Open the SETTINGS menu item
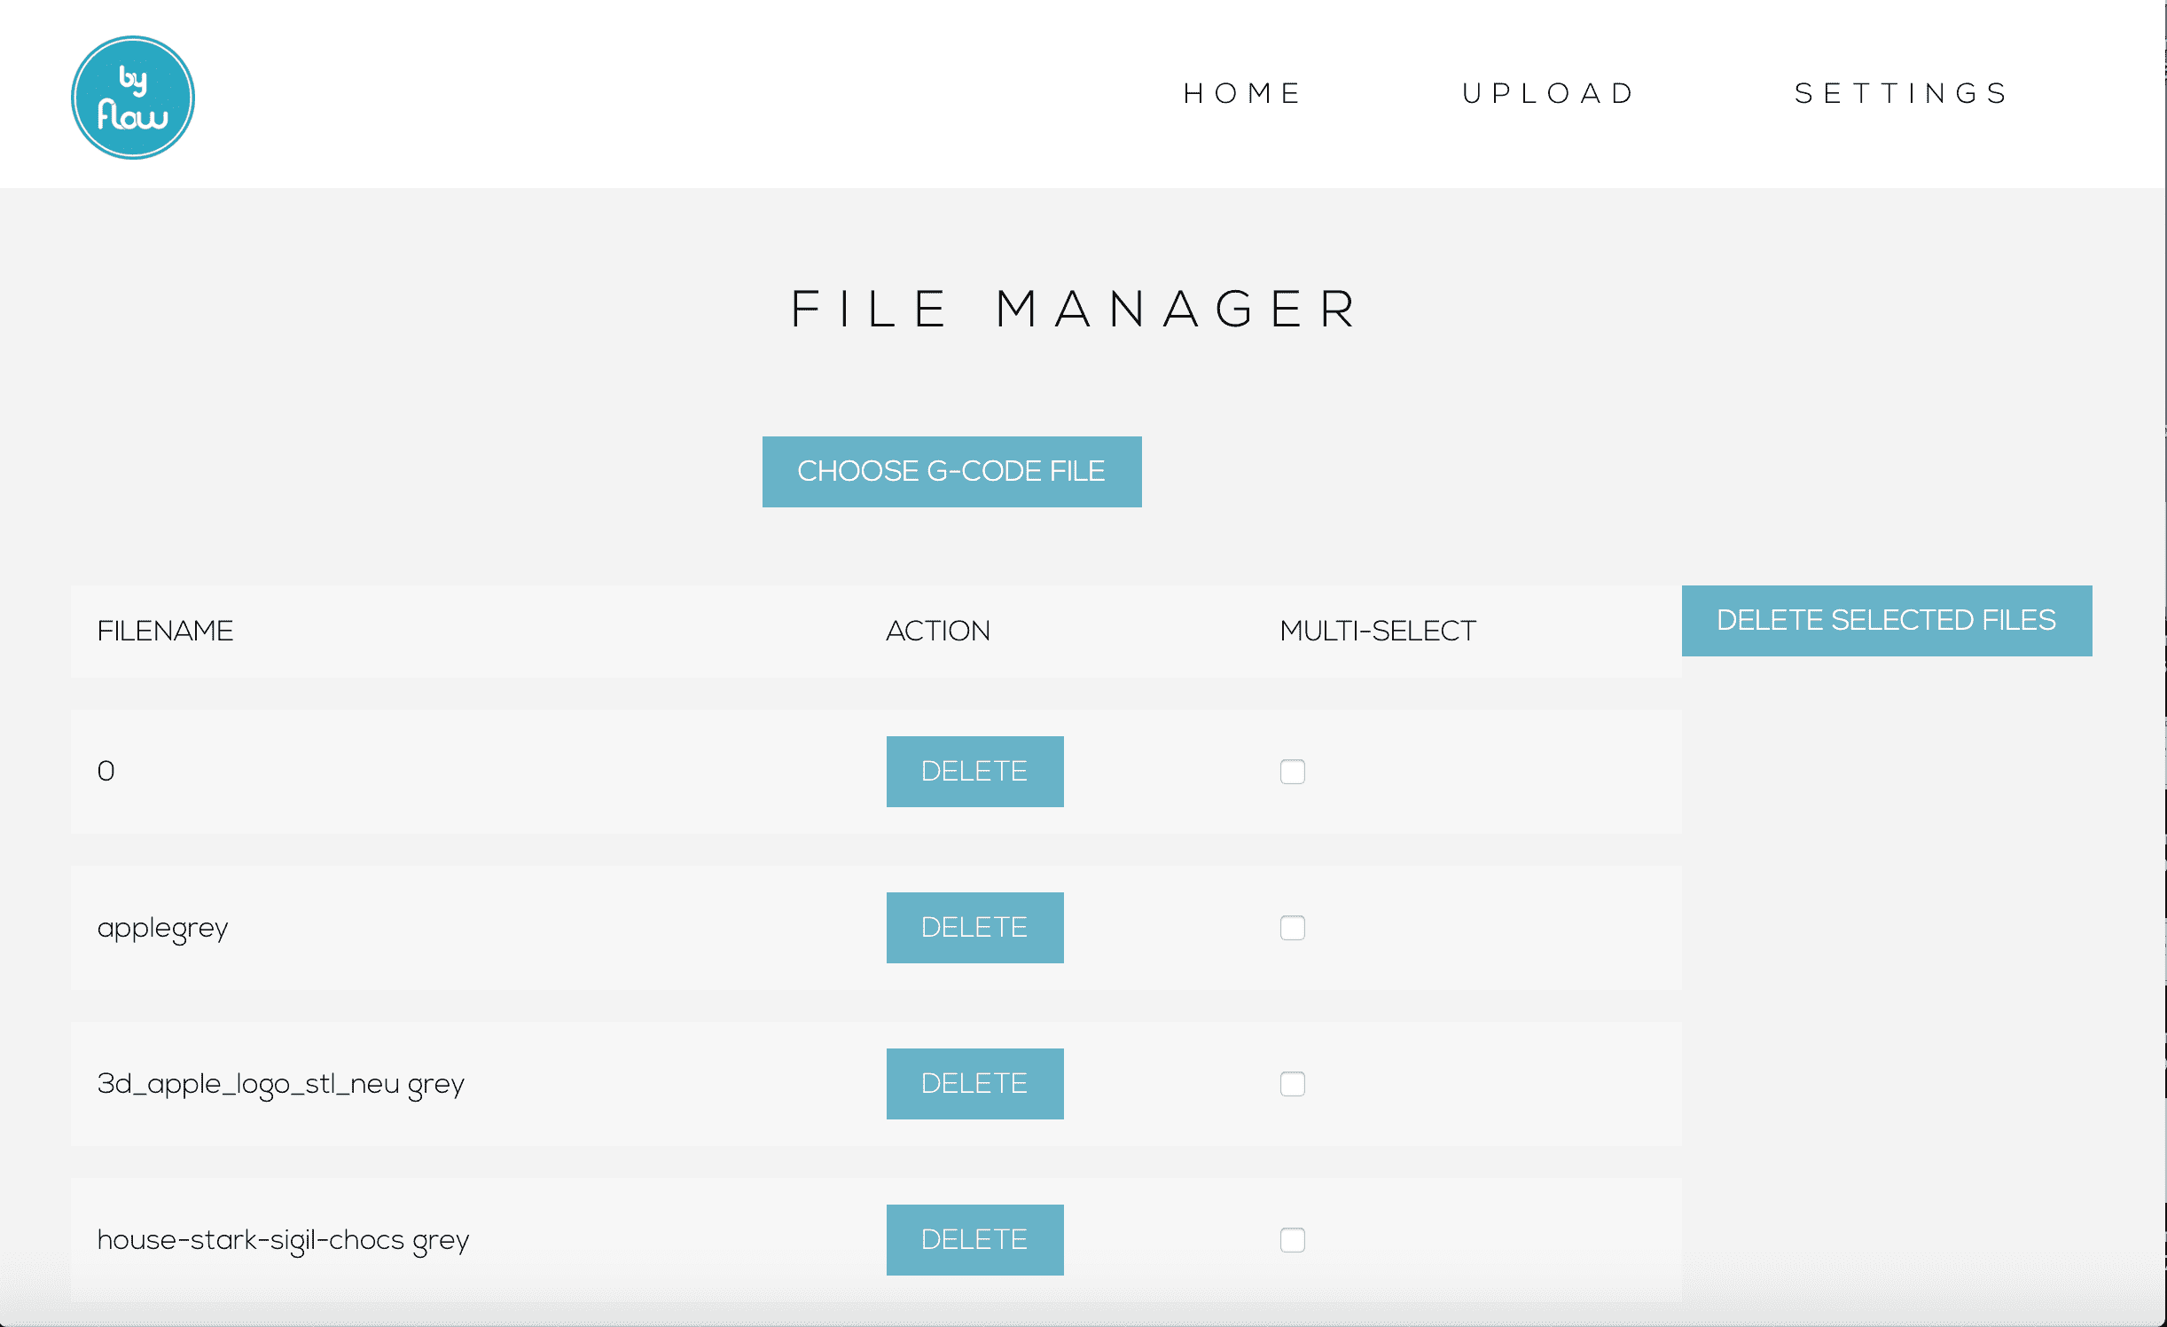 [x=1902, y=93]
